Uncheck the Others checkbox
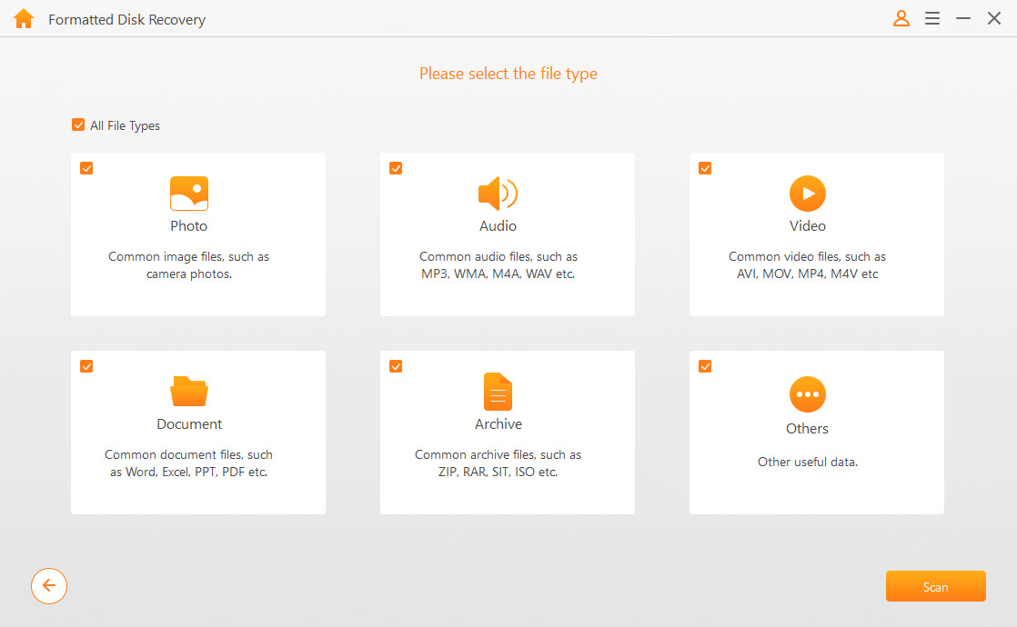Viewport: 1017px width, 627px height. (x=705, y=366)
